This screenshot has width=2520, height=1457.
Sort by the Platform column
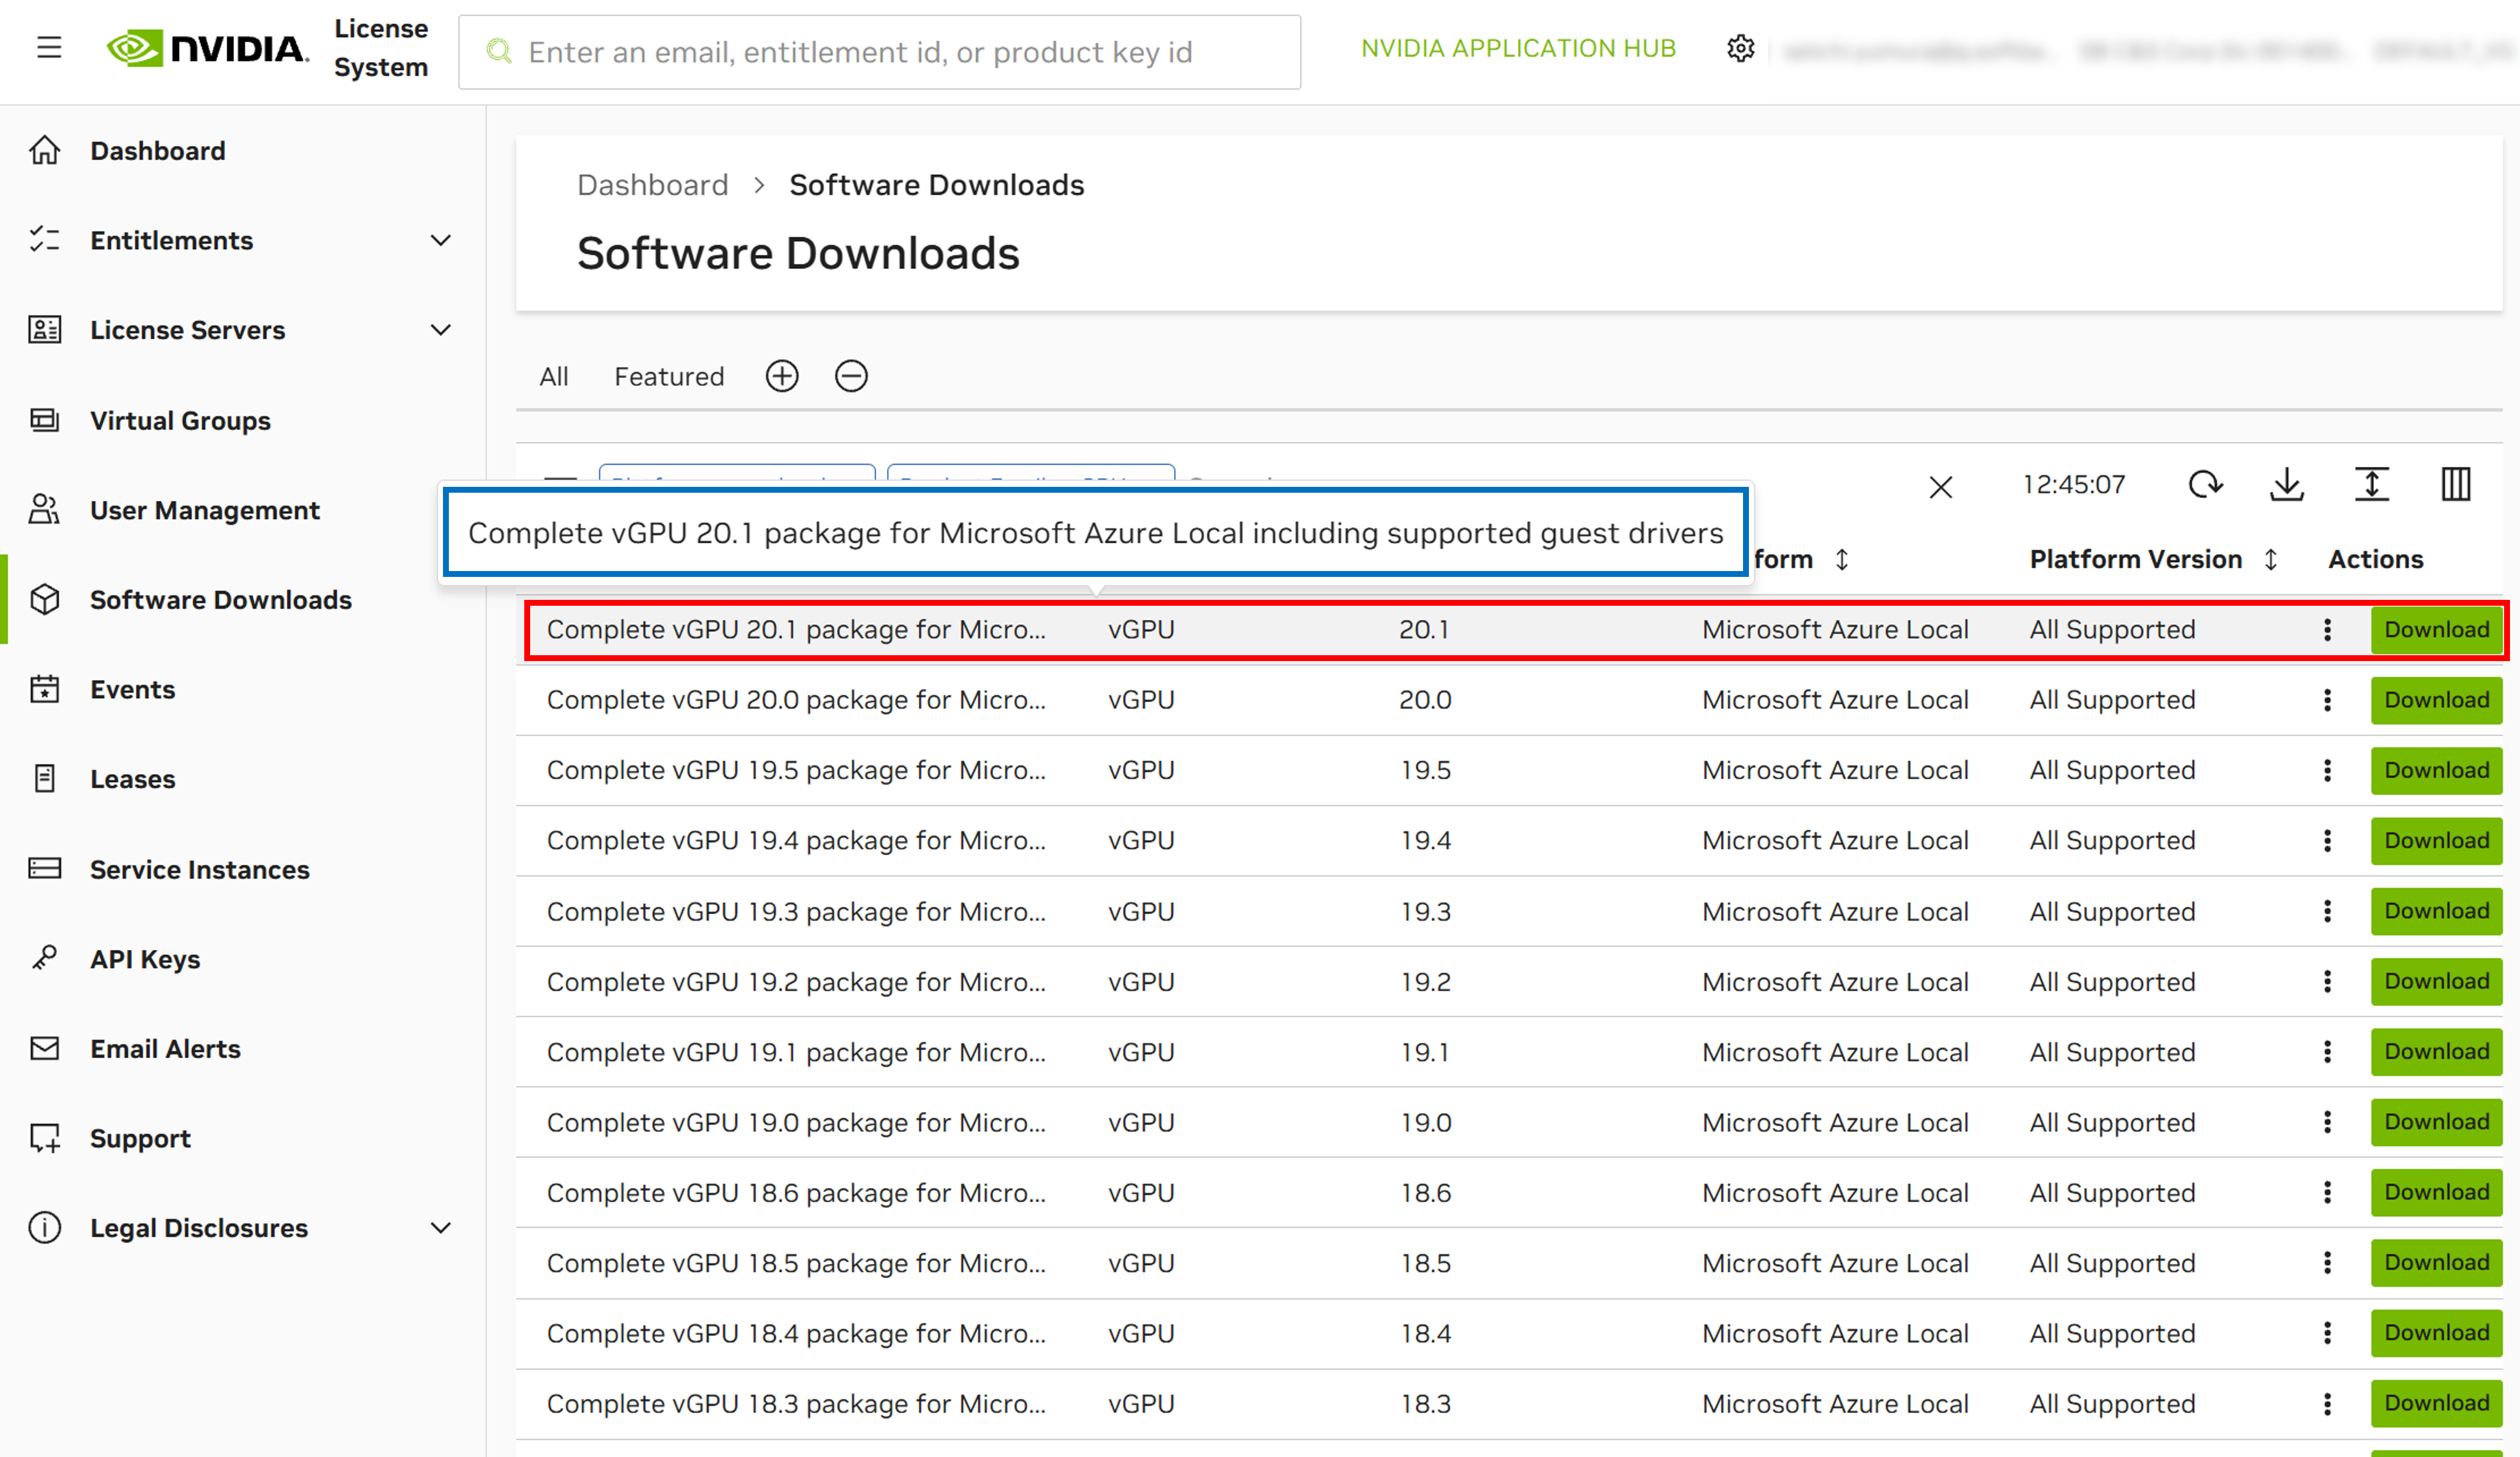click(1842, 560)
